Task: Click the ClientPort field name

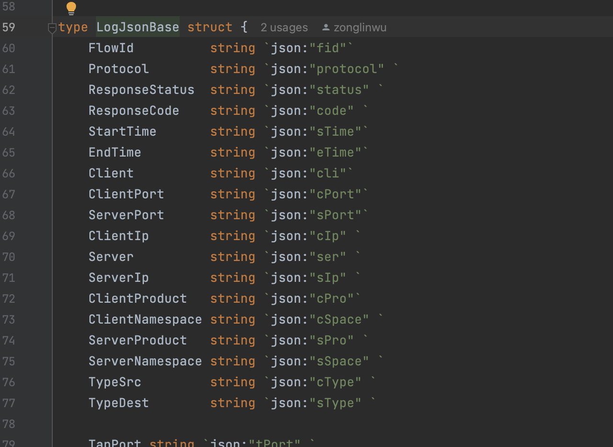Action: pos(126,194)
